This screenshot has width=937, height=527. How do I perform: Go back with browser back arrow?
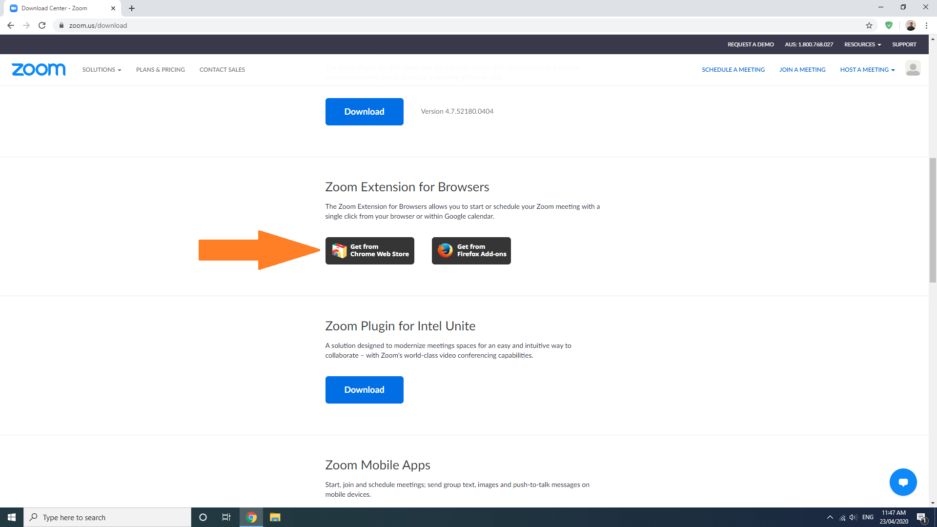point(11,25)
